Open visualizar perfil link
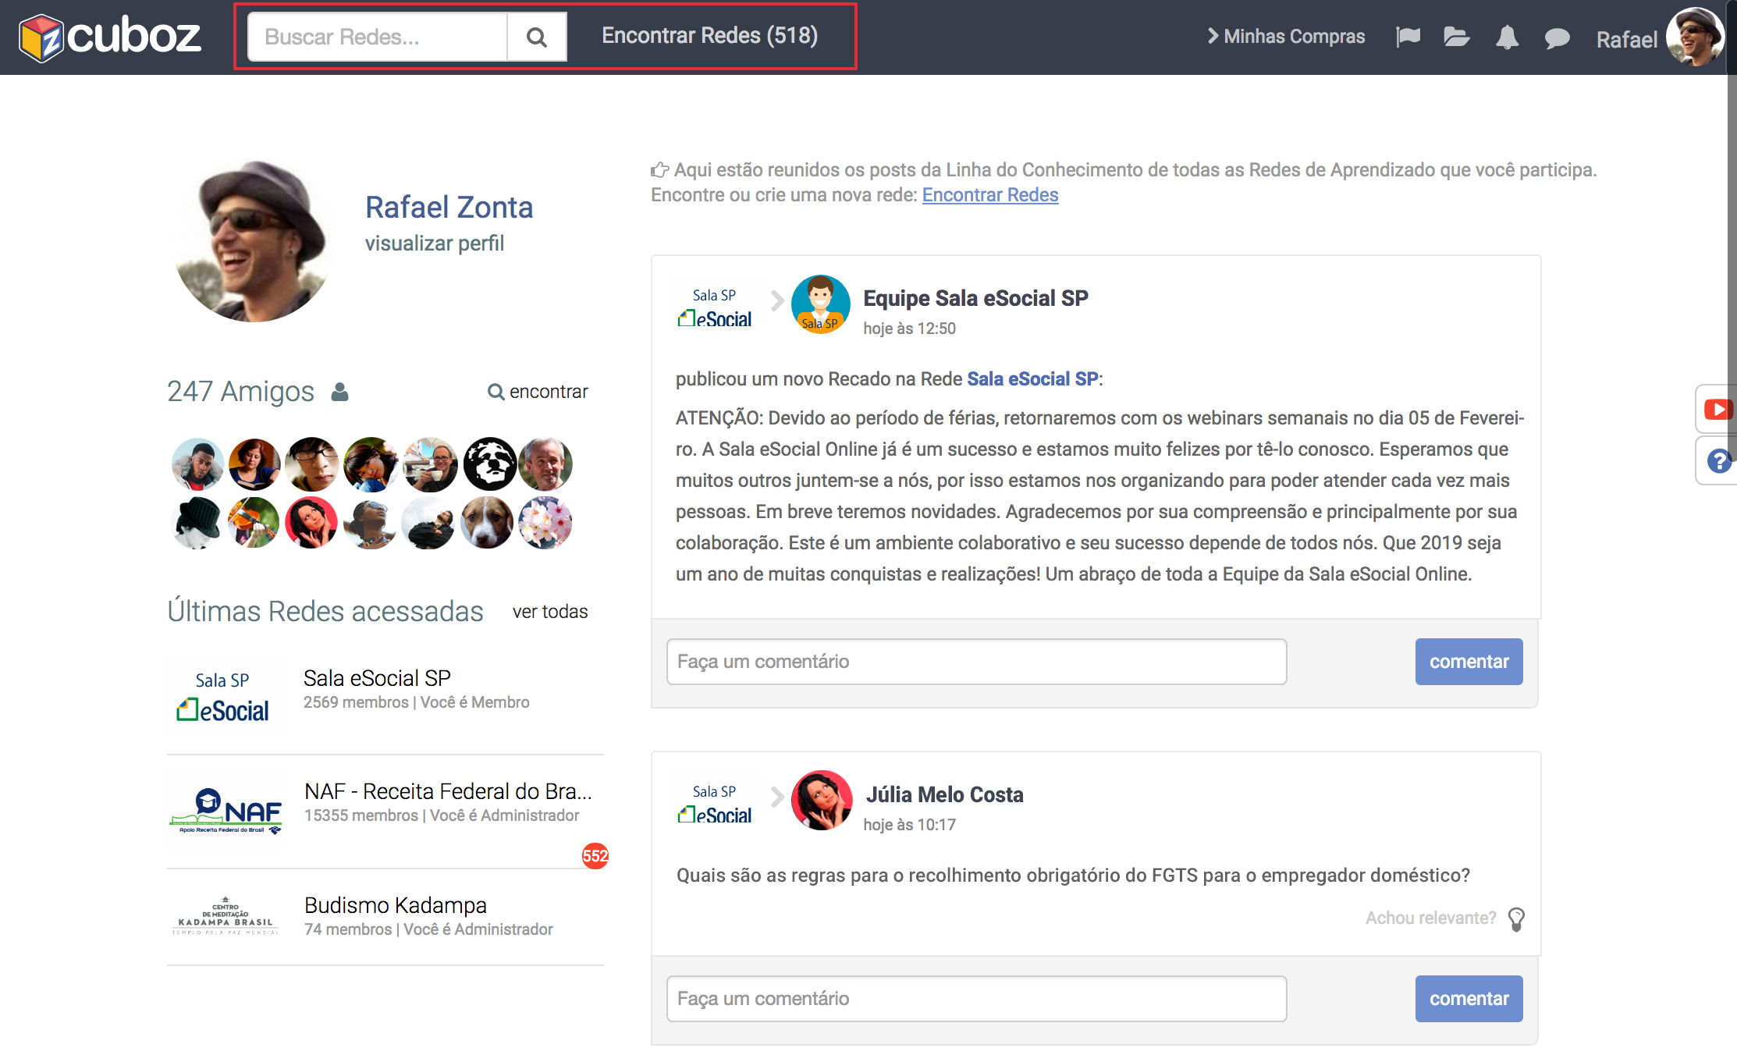Screen dimensions: 1737x1055 434,243
